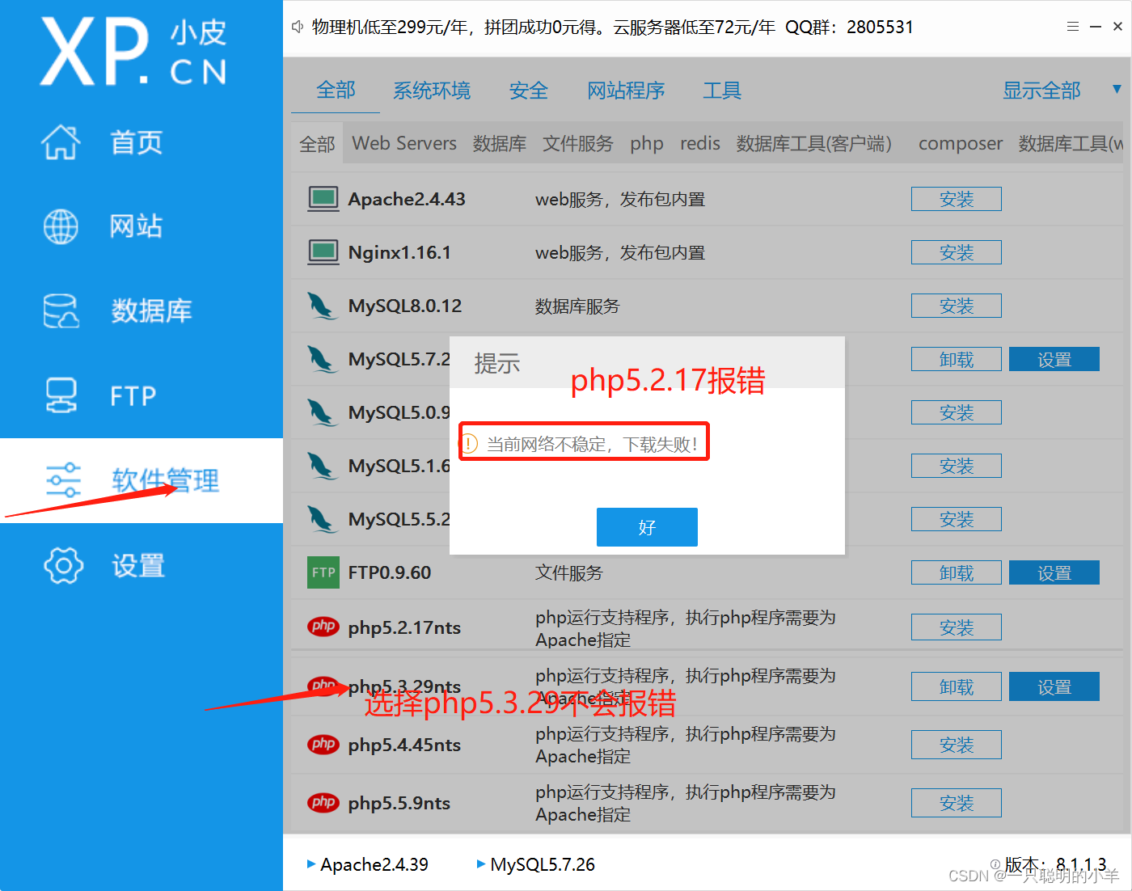Install php5.4.45nts via 安装 button
This screenshot has width=1132, height=891.
(957, 745)
